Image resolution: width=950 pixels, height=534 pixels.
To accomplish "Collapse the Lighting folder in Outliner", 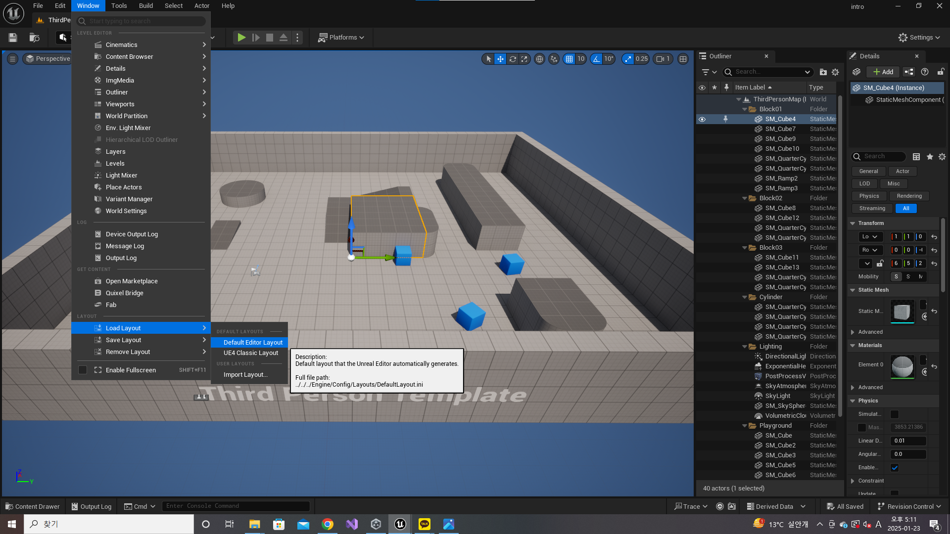I will point(745,347).
